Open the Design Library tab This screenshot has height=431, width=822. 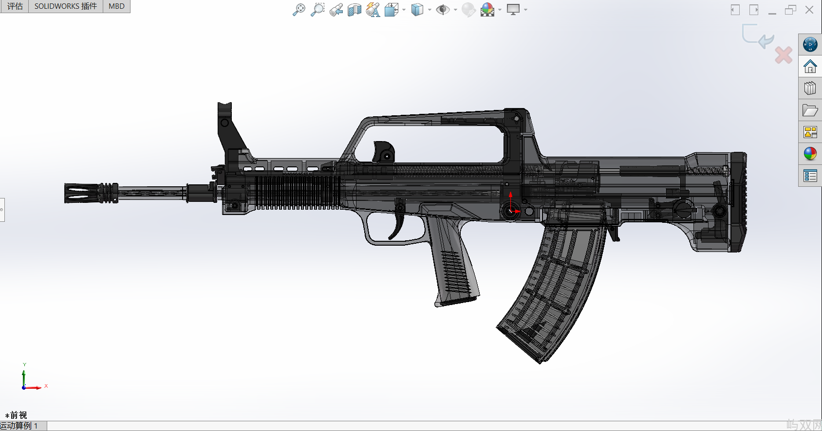point(810,88)
